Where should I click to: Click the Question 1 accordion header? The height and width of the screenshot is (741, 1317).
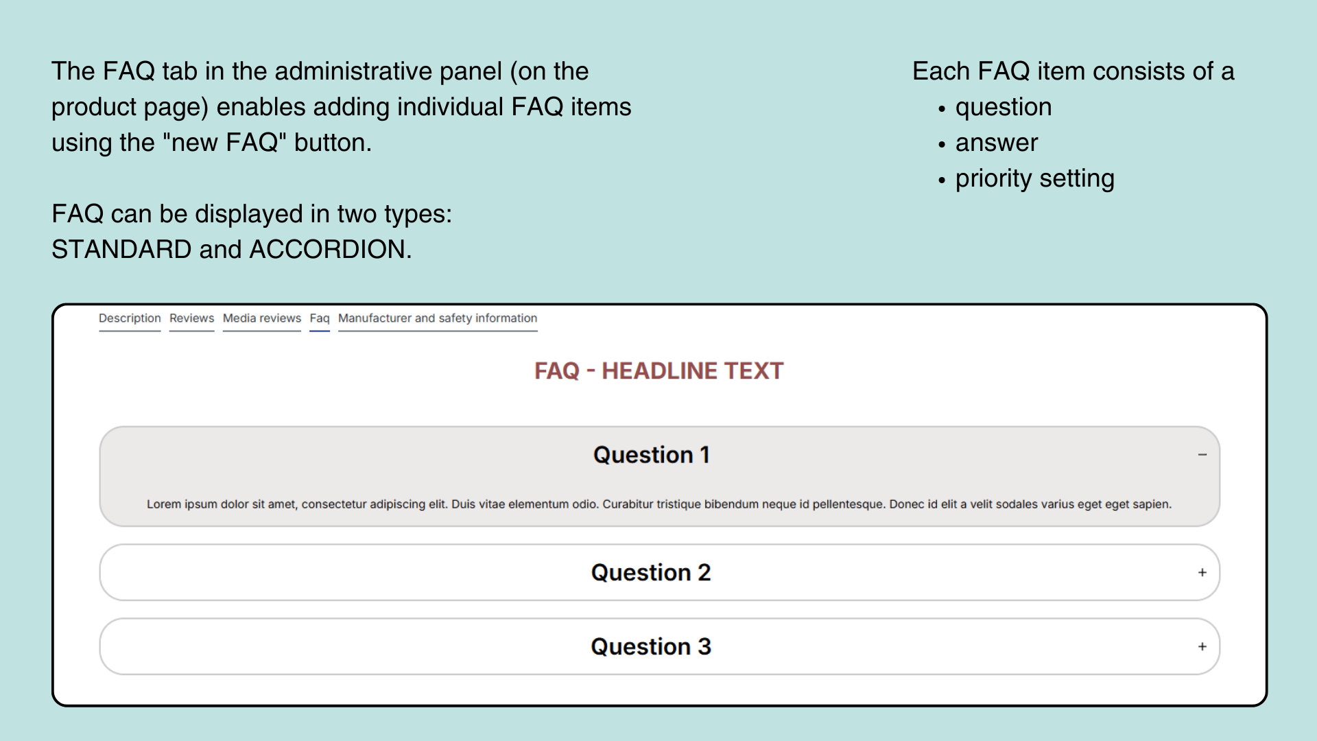click(x=652, y=455)
